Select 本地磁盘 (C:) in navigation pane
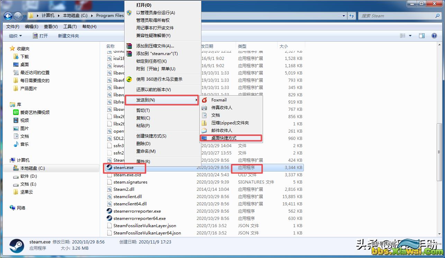The image size is (445, 258). coord(33,168)
